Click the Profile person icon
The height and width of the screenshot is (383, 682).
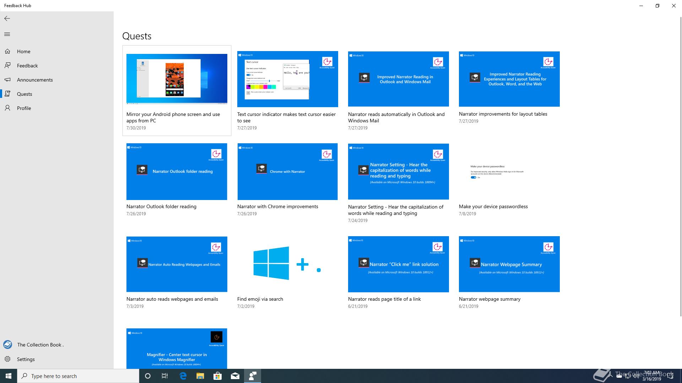pyautogui.click(x=7, y=108)
